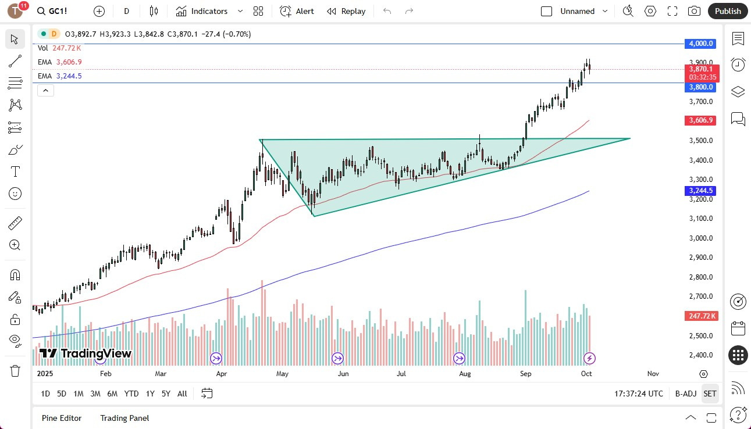Screen dimensions: 751x429
Task: Hide all drawings with the eye toggle
Action: coord(15,340)
